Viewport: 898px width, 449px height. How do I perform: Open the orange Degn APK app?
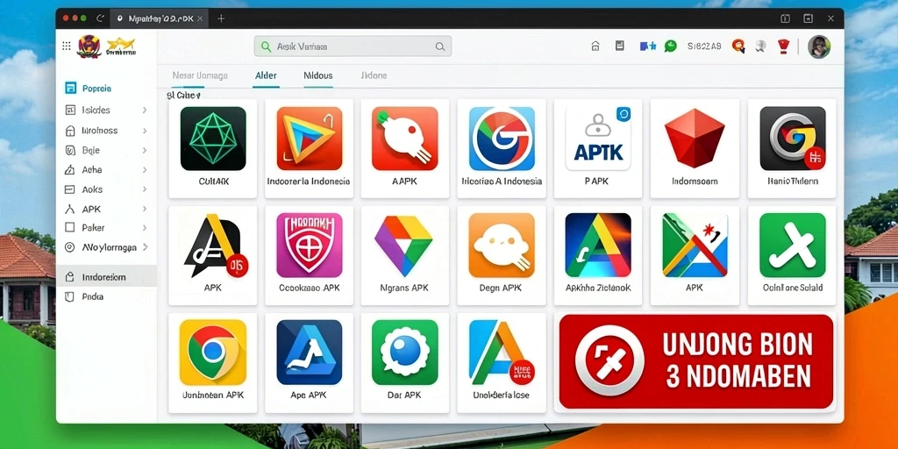click(x=502, y=246)
